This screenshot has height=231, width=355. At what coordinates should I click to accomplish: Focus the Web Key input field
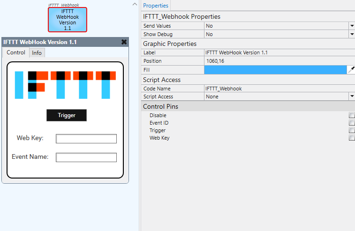tap(86, 139)
